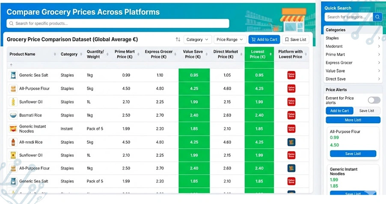Click the blue Quick Search magnifier button
This screenshot has height=204, width=386.
point(377,17)
